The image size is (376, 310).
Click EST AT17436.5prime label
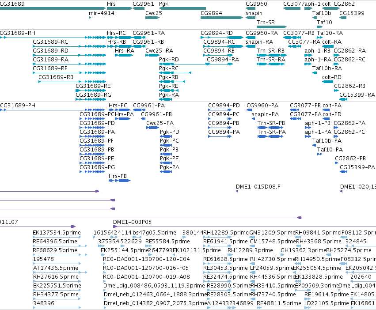point(56,268)
